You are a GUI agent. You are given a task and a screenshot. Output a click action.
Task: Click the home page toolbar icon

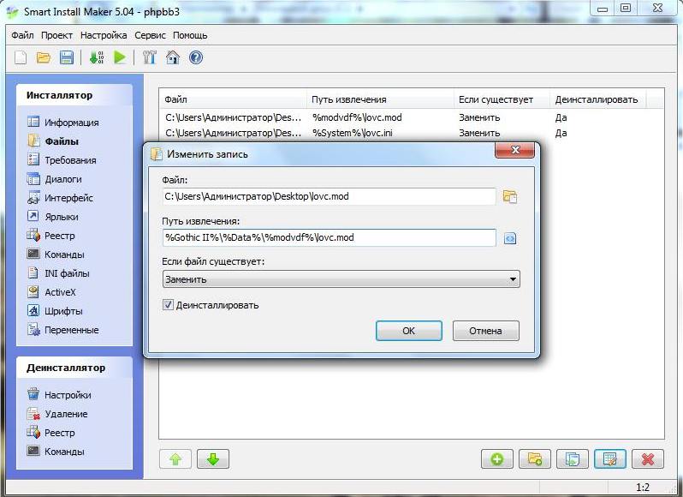(173, 57)
